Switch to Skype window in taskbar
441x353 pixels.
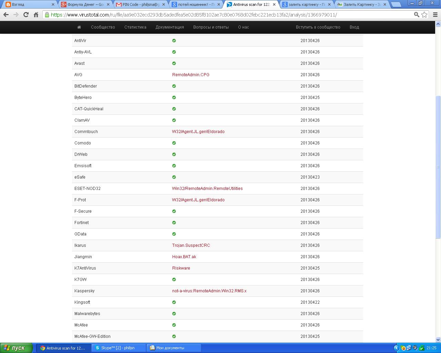click(119, 348)
